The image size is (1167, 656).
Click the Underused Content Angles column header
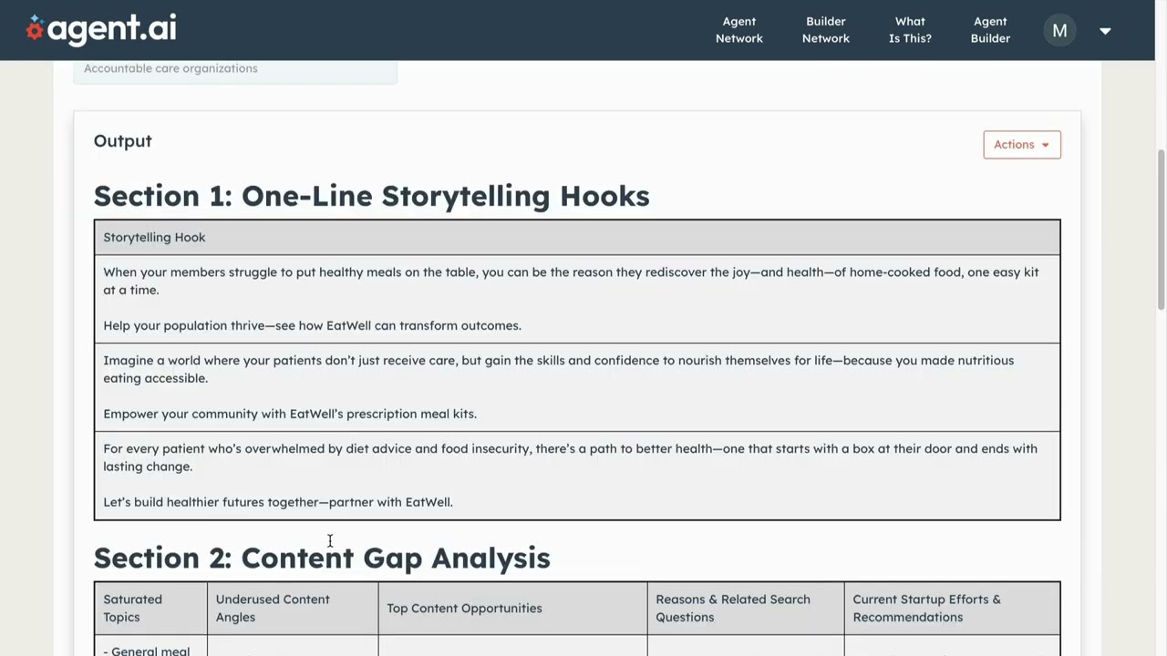click(293, 608)
